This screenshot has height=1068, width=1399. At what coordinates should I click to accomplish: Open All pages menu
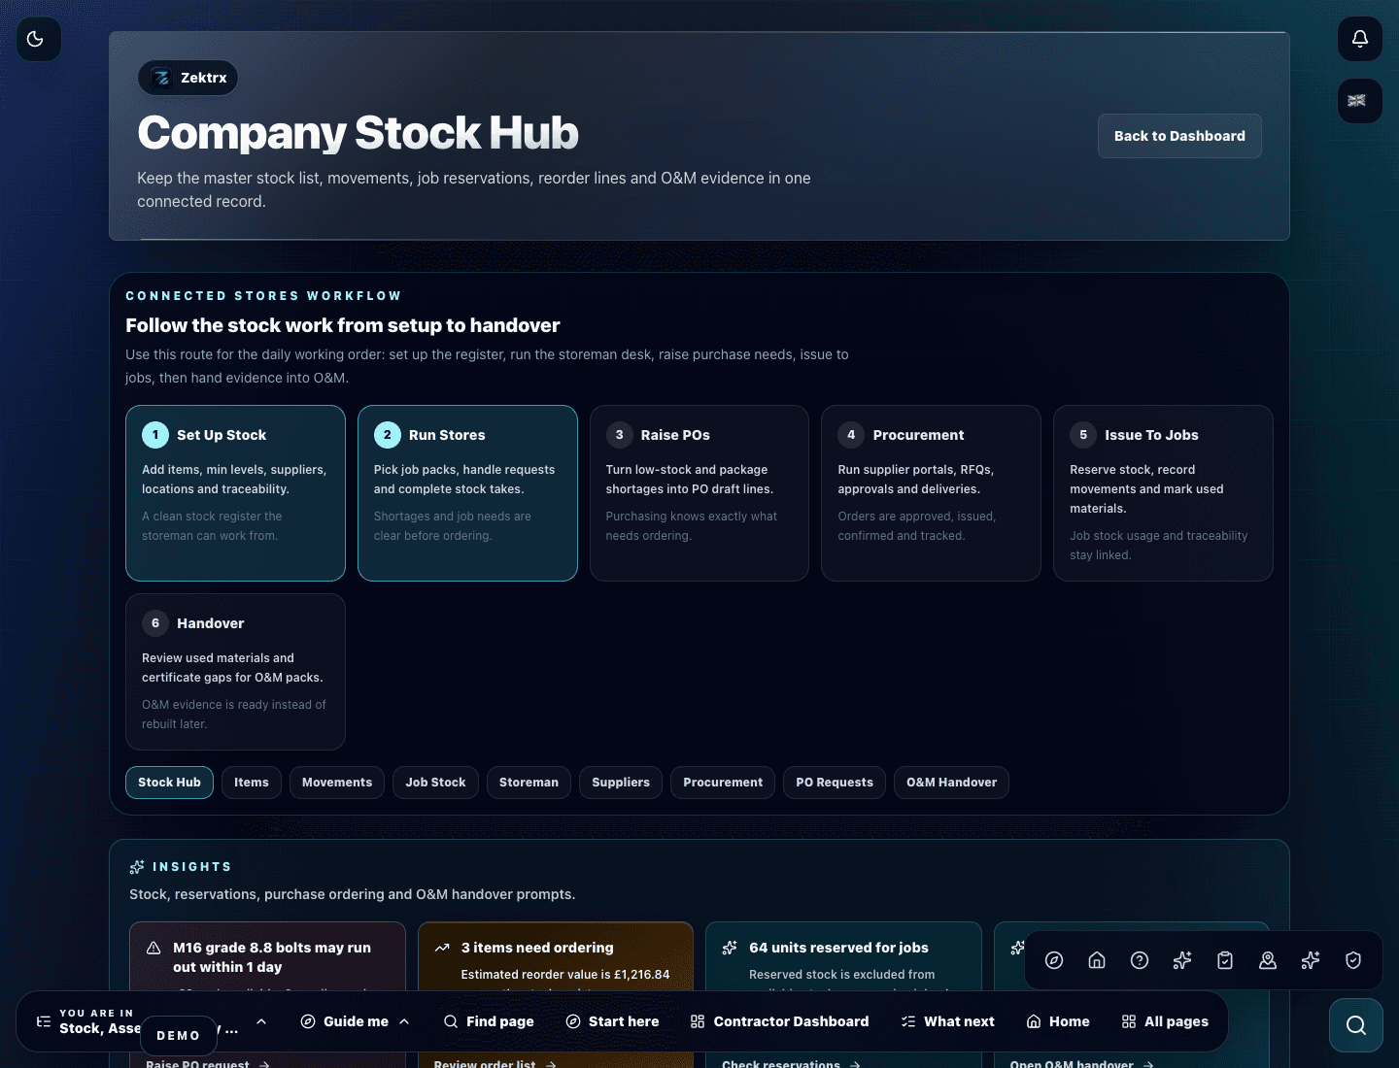(x=1165, y=1021)
